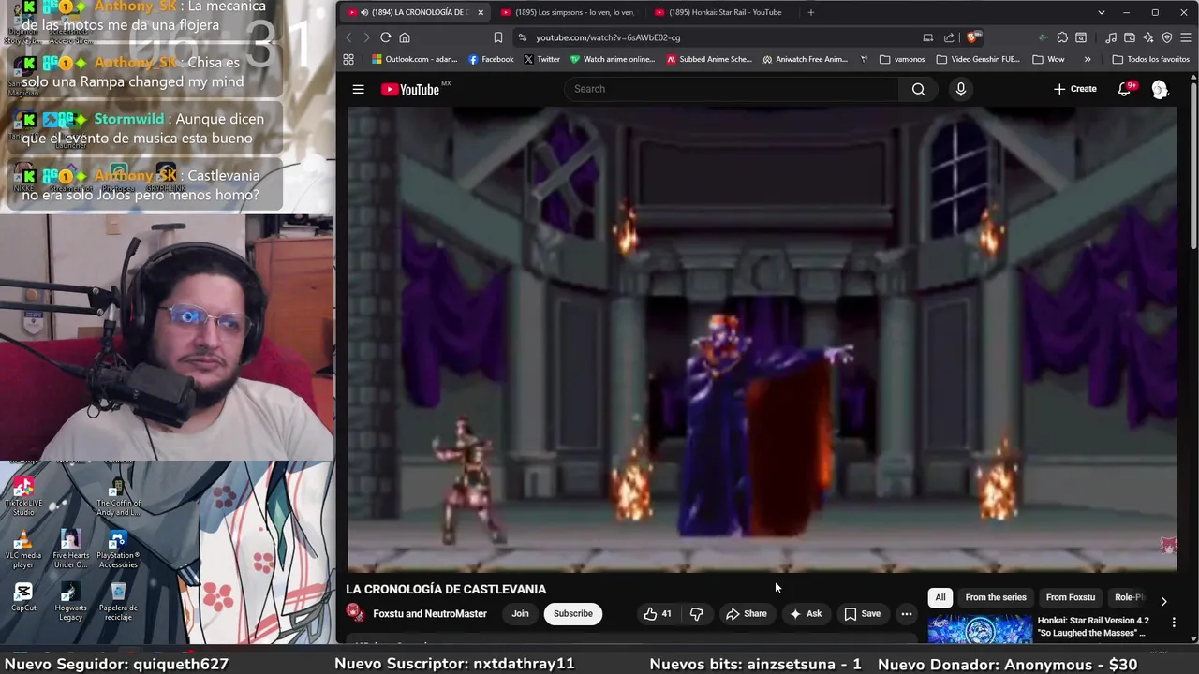The width and height of the screenshot is (1199, 674).
Task: Open VLC media player desktop shortcut
Action: coord(23,549)
